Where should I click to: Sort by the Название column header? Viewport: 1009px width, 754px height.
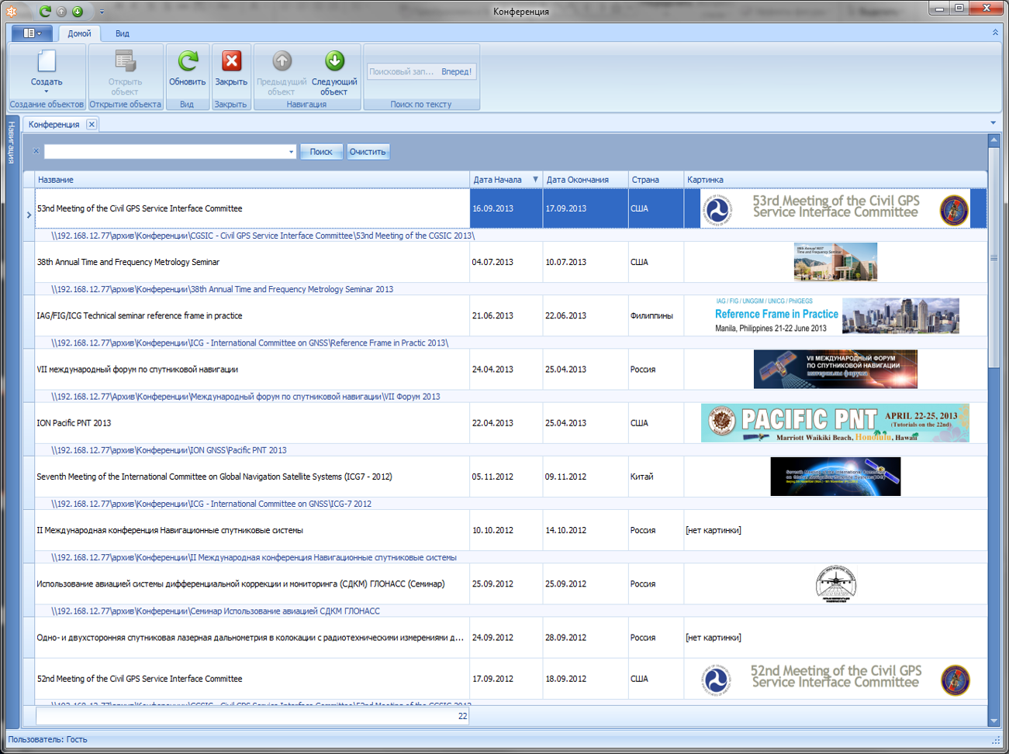252,179
